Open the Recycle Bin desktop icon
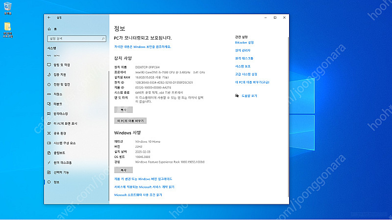 (x=8, y=6)
